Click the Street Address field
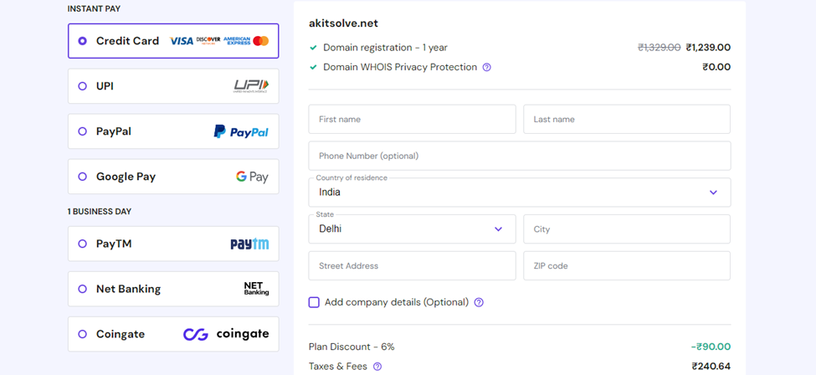This screenshot has height=375, width=816. tap(412, 265)
